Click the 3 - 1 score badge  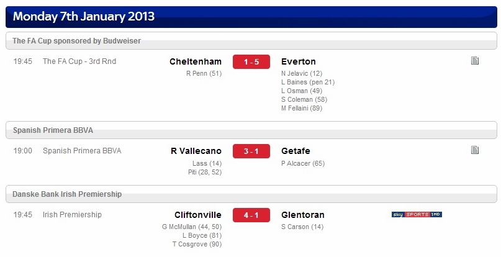251,151
